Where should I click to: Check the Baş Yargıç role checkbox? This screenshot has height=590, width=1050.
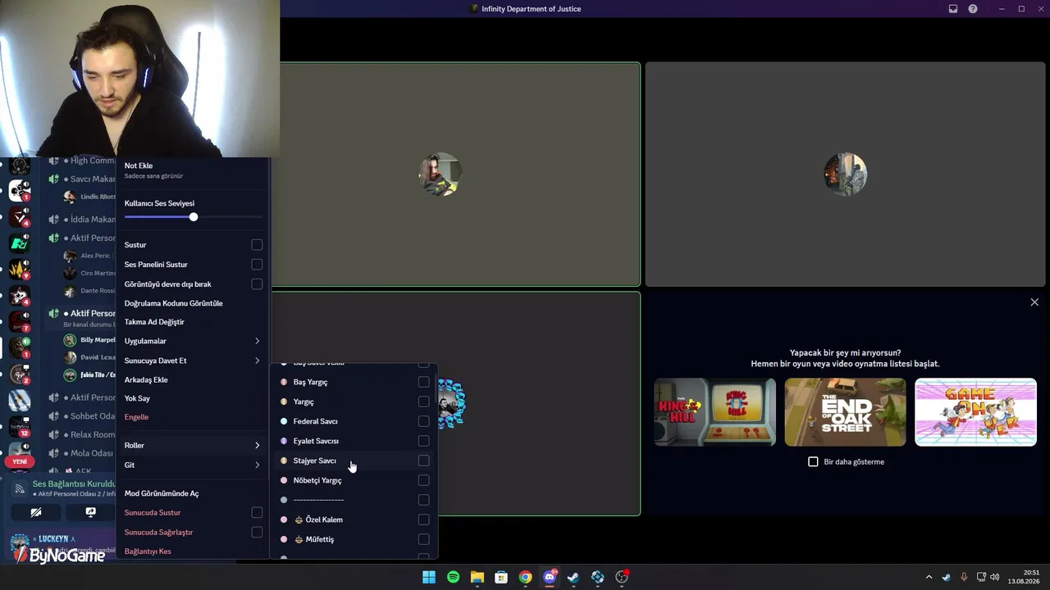click(x=423, y=382)
